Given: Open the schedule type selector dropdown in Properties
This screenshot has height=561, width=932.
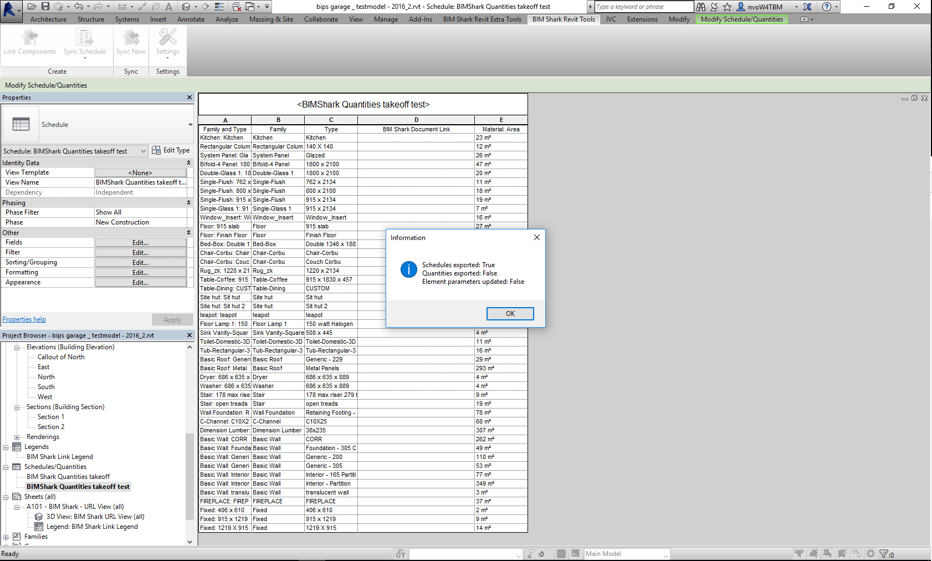Looking at the screenshot, I should (x=144, y=150).
